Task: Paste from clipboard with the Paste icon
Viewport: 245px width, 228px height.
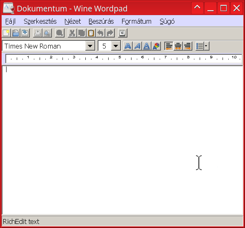Action: point(91,33)
